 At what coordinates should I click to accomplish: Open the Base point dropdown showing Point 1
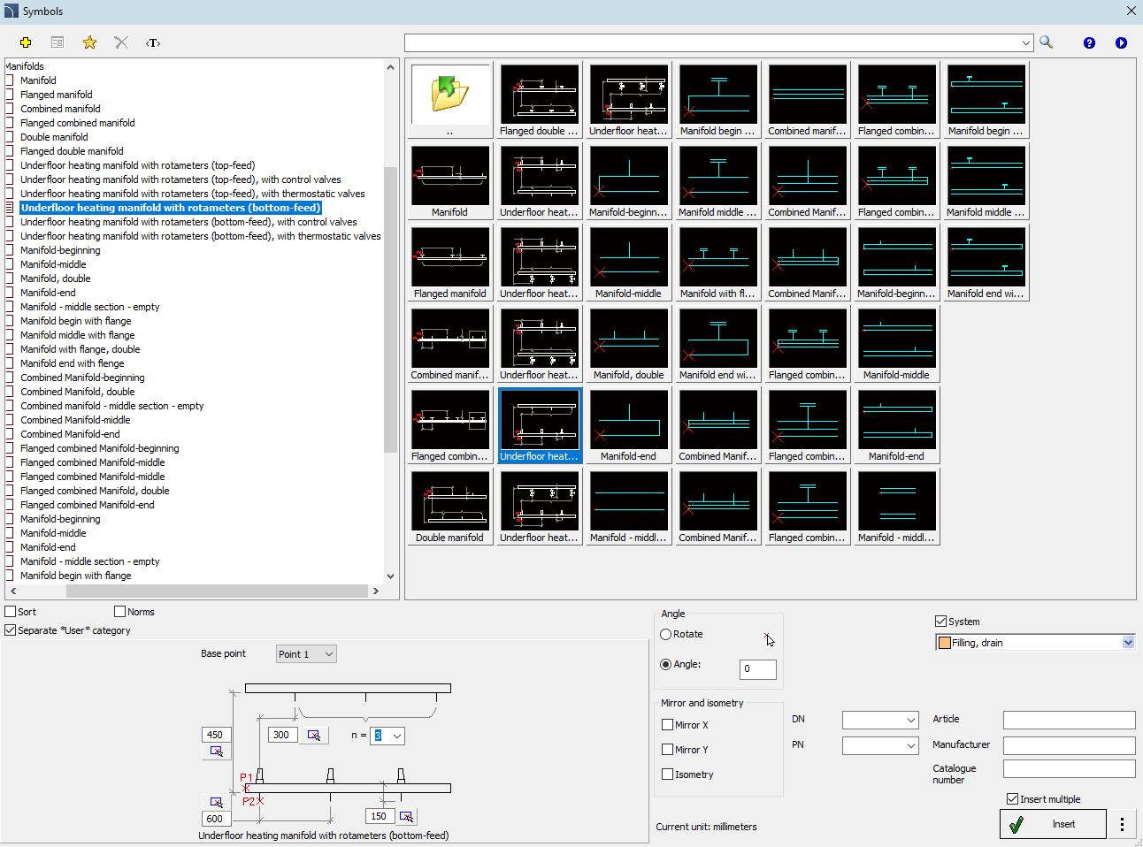[x=306, y=654]
